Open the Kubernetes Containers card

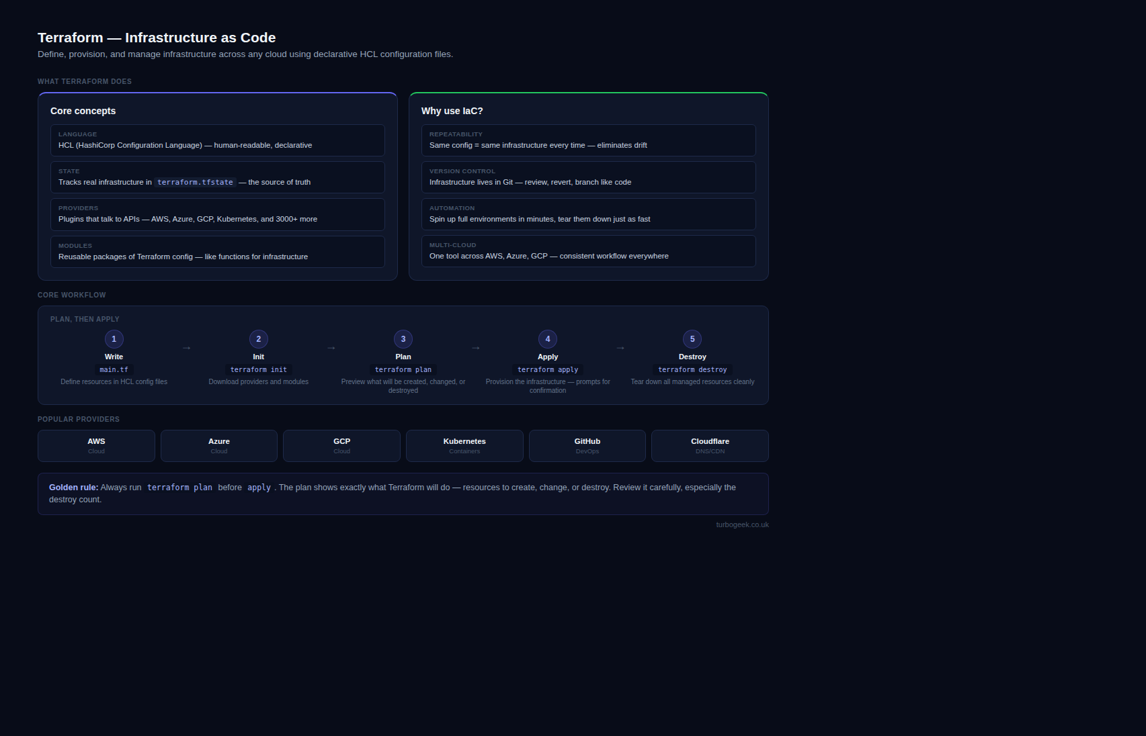[464, 446]
